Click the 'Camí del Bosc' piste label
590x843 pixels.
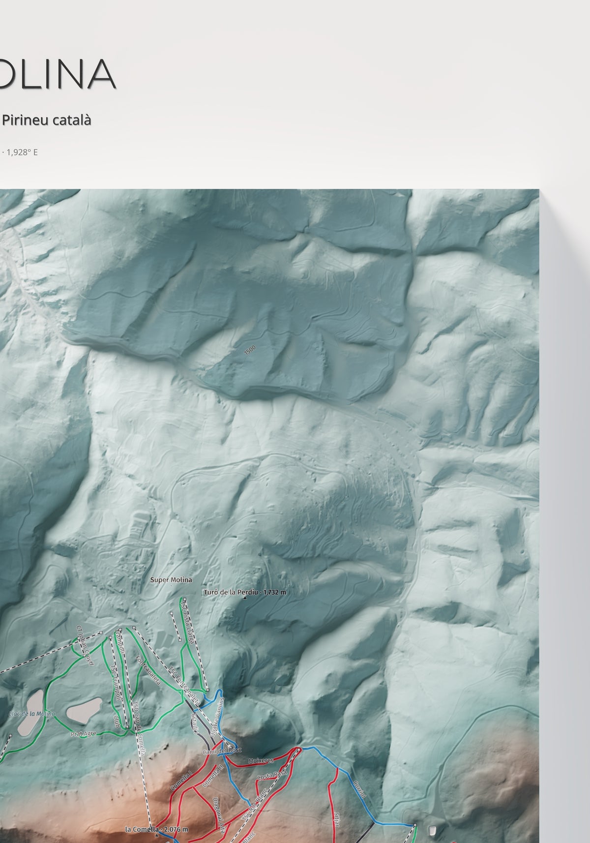(x=222, y=751)
